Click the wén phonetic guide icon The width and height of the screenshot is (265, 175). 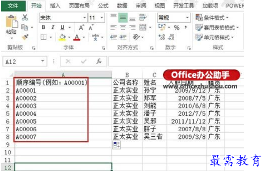95,37
